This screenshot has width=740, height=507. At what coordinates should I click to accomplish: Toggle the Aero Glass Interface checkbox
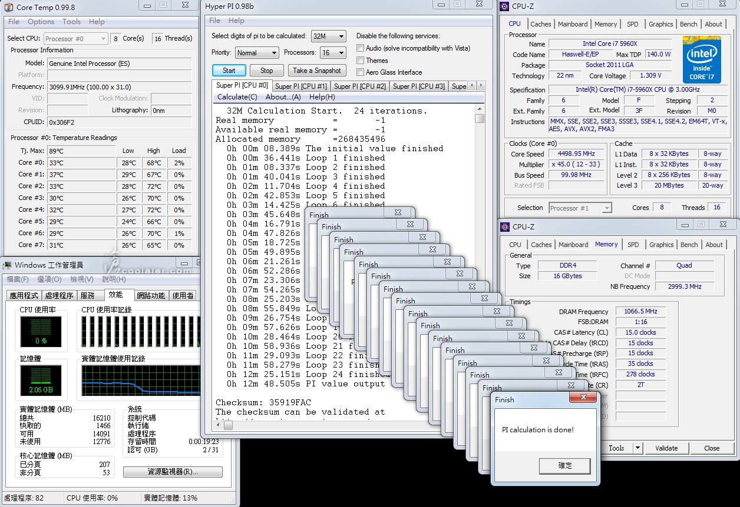click(360, 72)
